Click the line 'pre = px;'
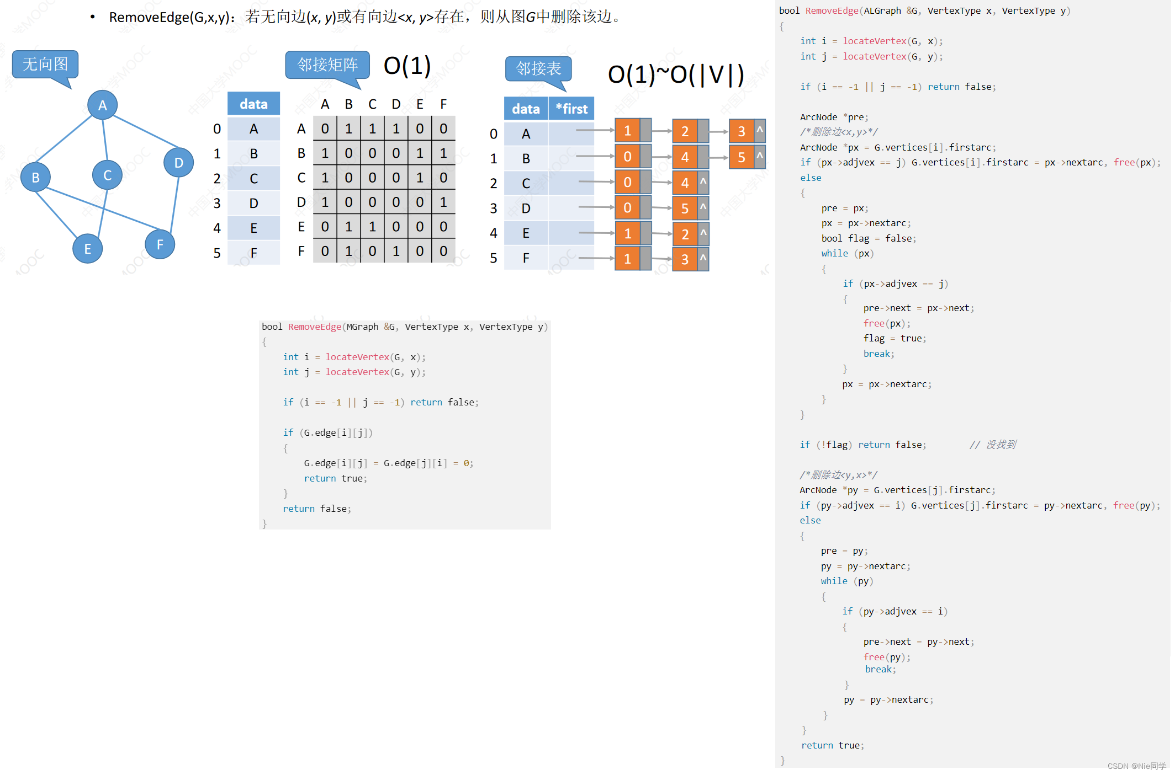This screenshot has width=1175, height=775. 845,208
